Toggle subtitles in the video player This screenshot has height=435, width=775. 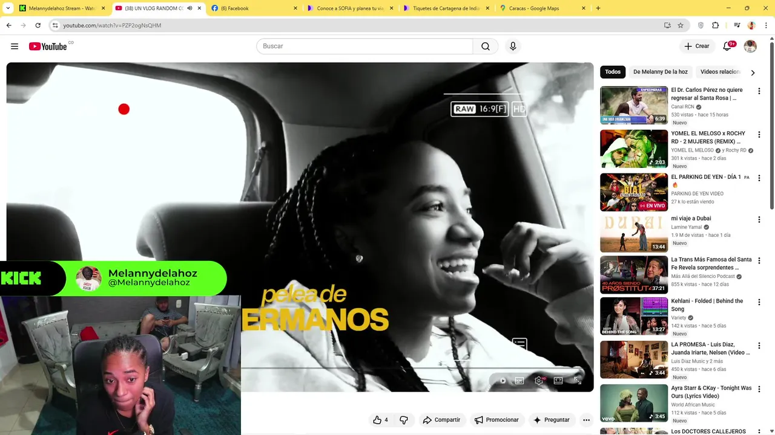pyautogui.click(x=519, y=381)
